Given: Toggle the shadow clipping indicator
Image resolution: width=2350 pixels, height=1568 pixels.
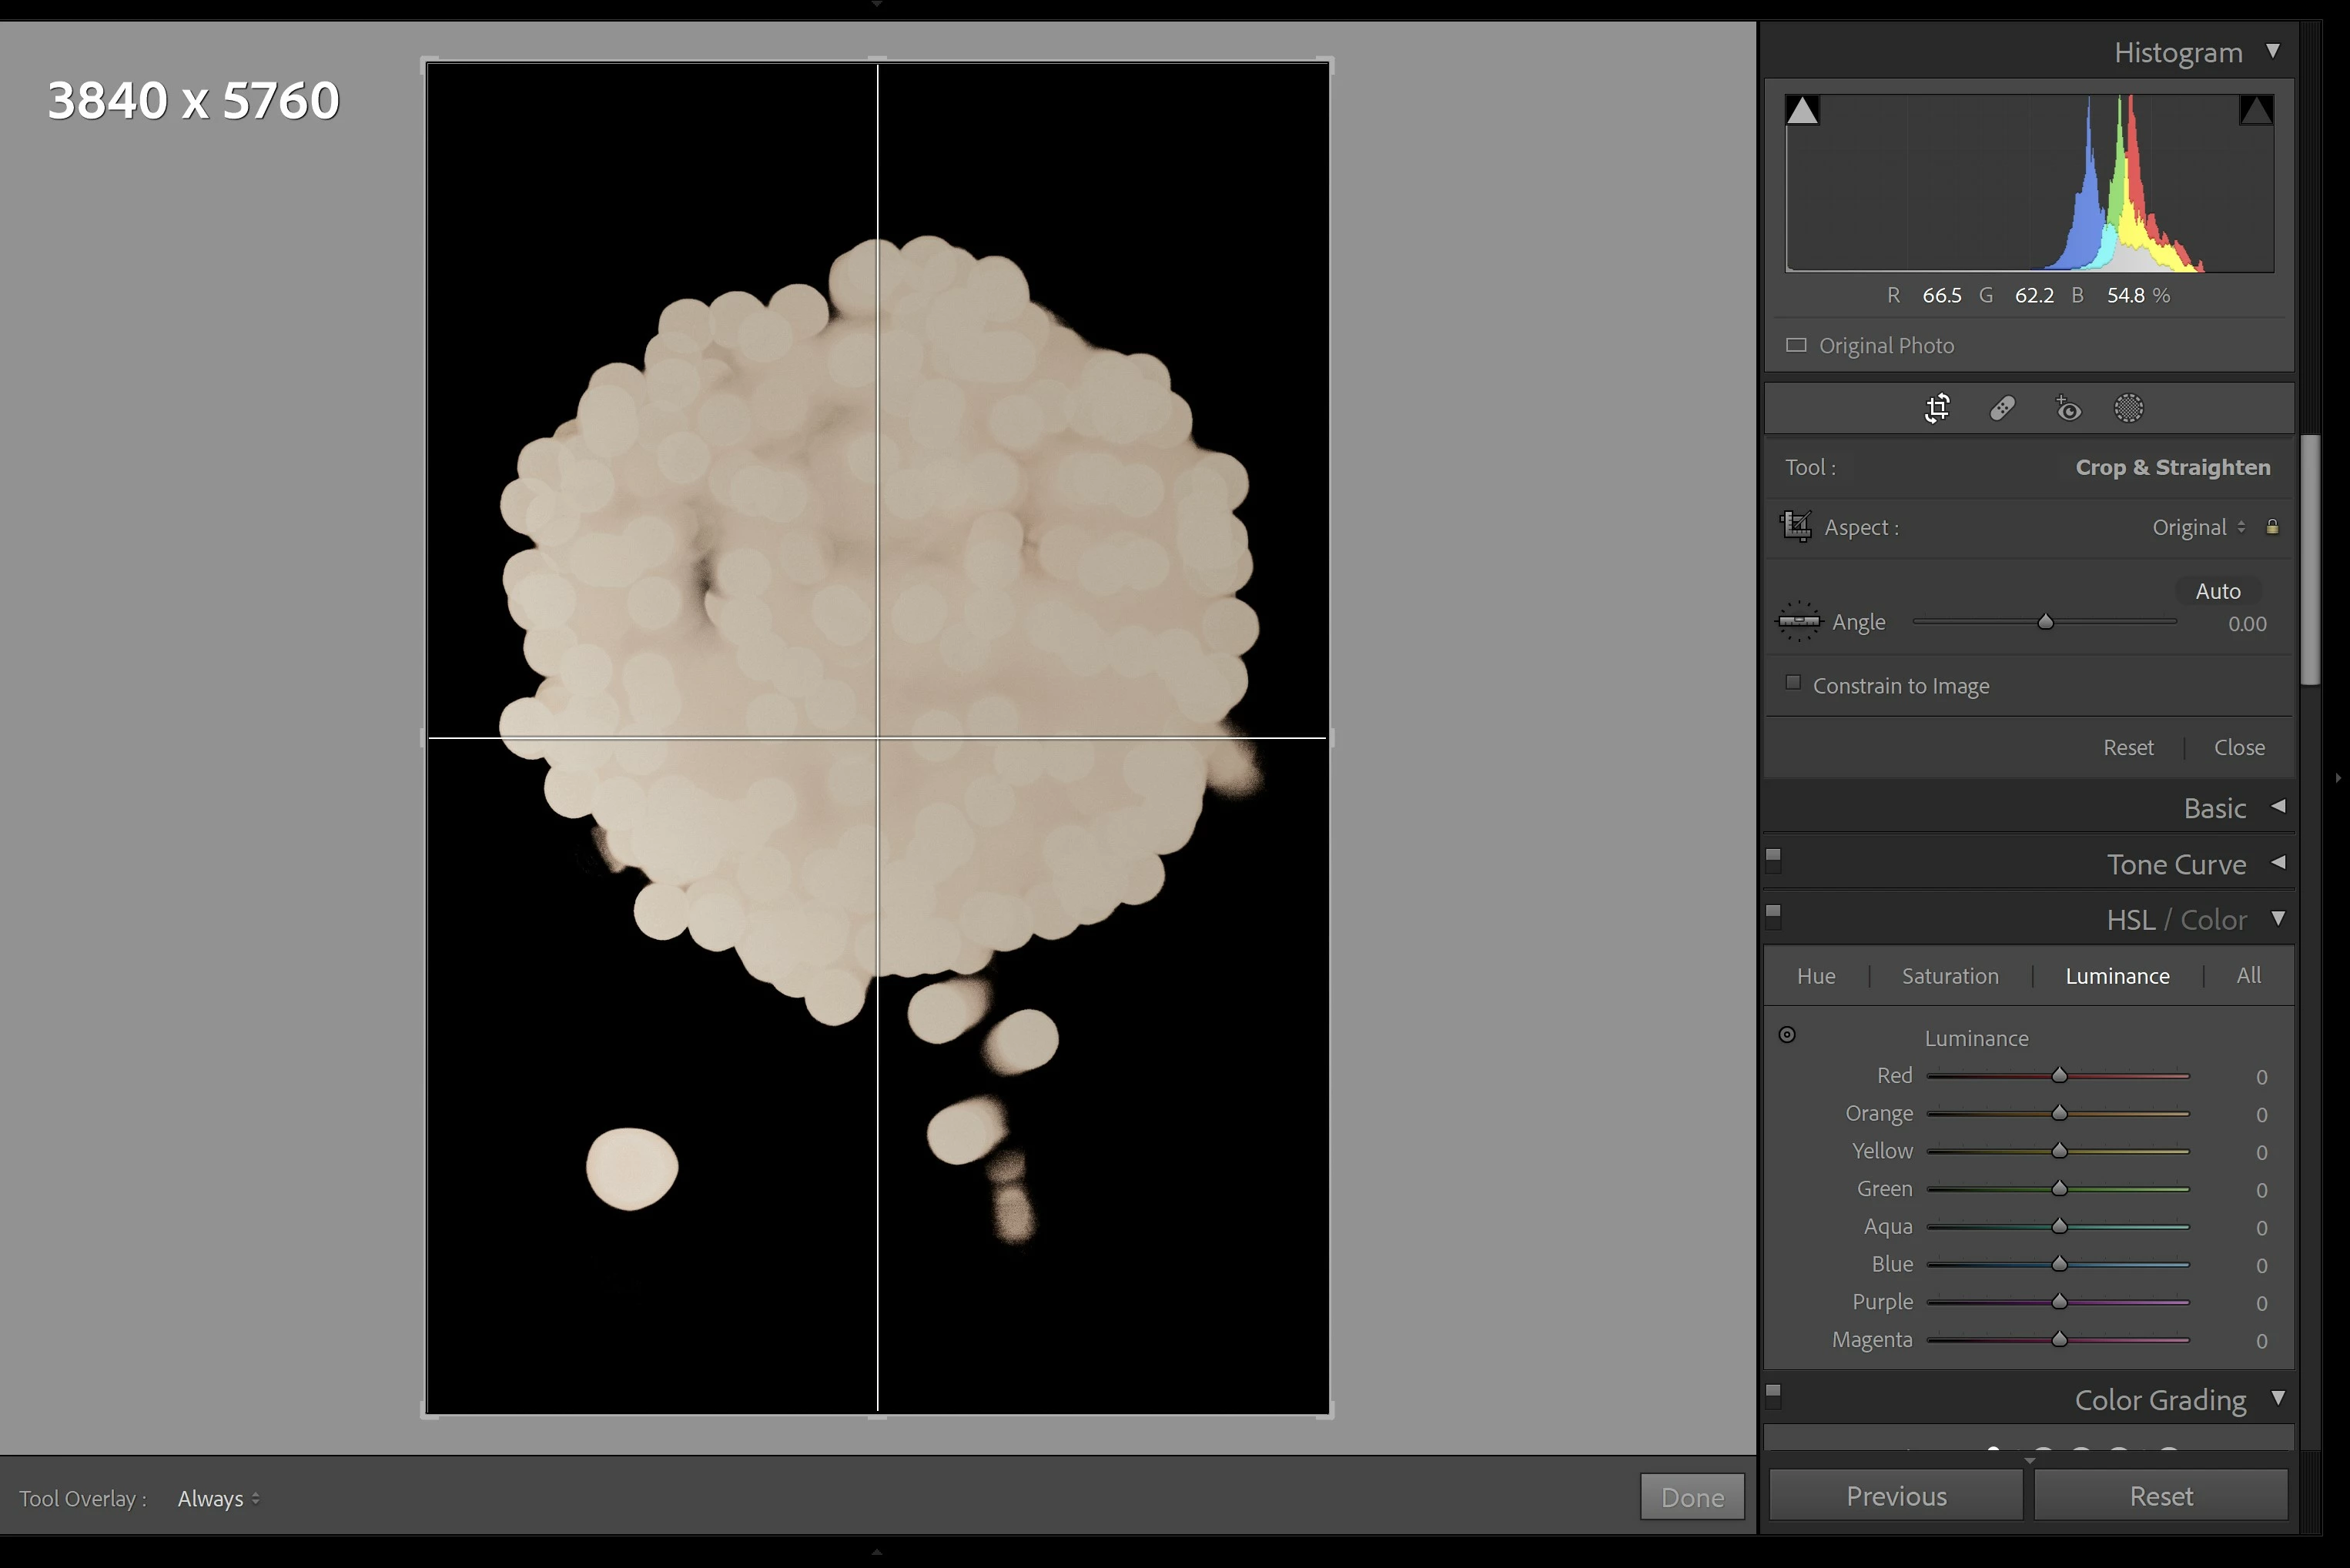Looking at the screenshot, I should pos(1802,110).
